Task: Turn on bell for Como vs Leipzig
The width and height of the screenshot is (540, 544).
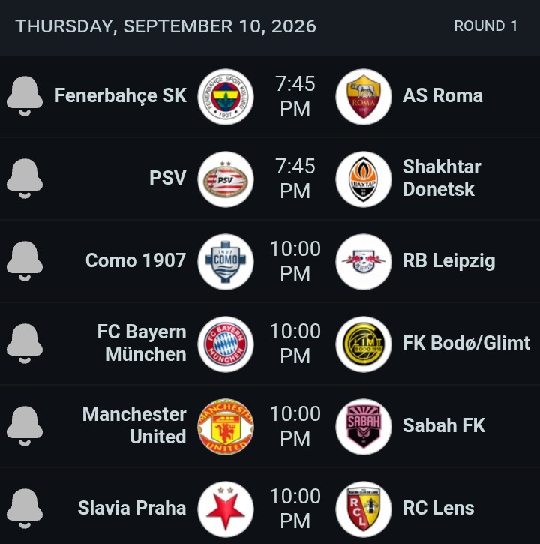Action: point(25,261)
